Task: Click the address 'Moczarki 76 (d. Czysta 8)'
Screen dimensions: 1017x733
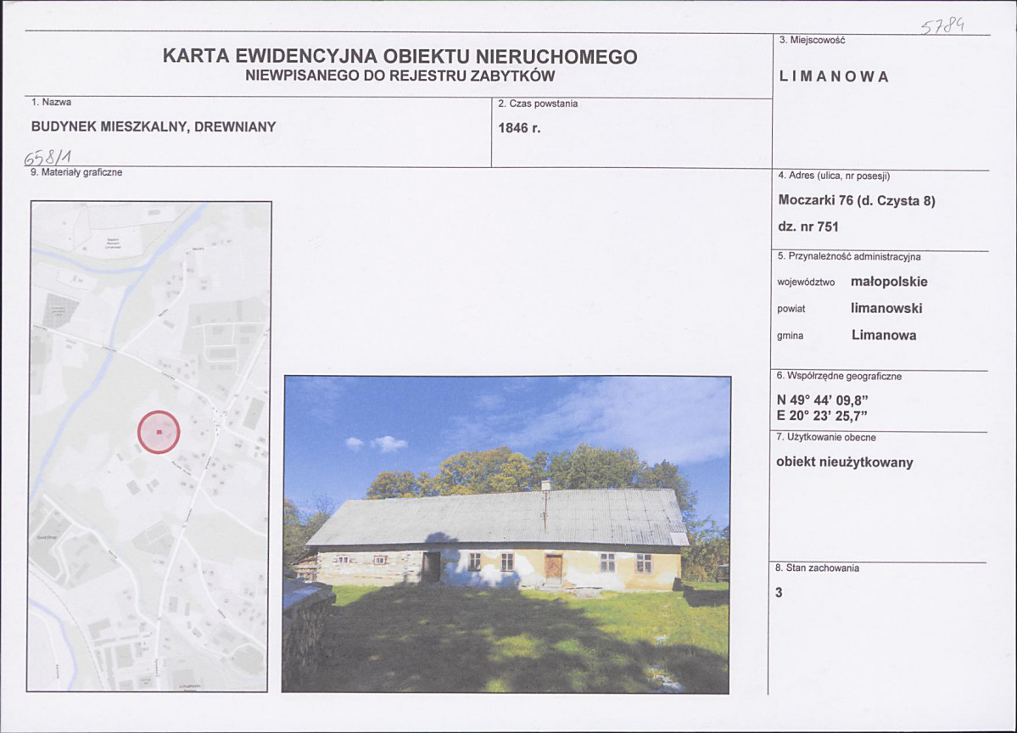Action: coord(857,200)
